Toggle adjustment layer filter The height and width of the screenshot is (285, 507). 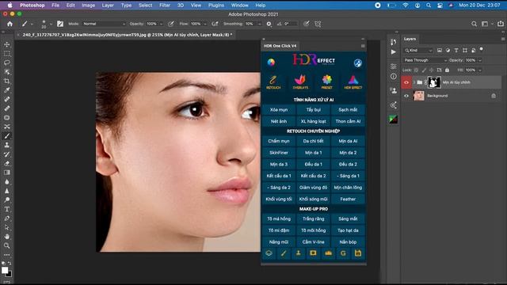click(448, 51)
